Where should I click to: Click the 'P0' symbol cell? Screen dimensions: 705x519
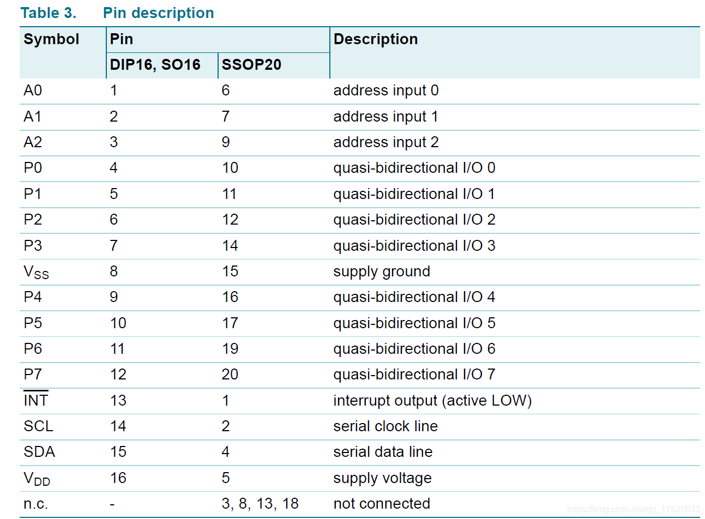(x=33, y=168)
